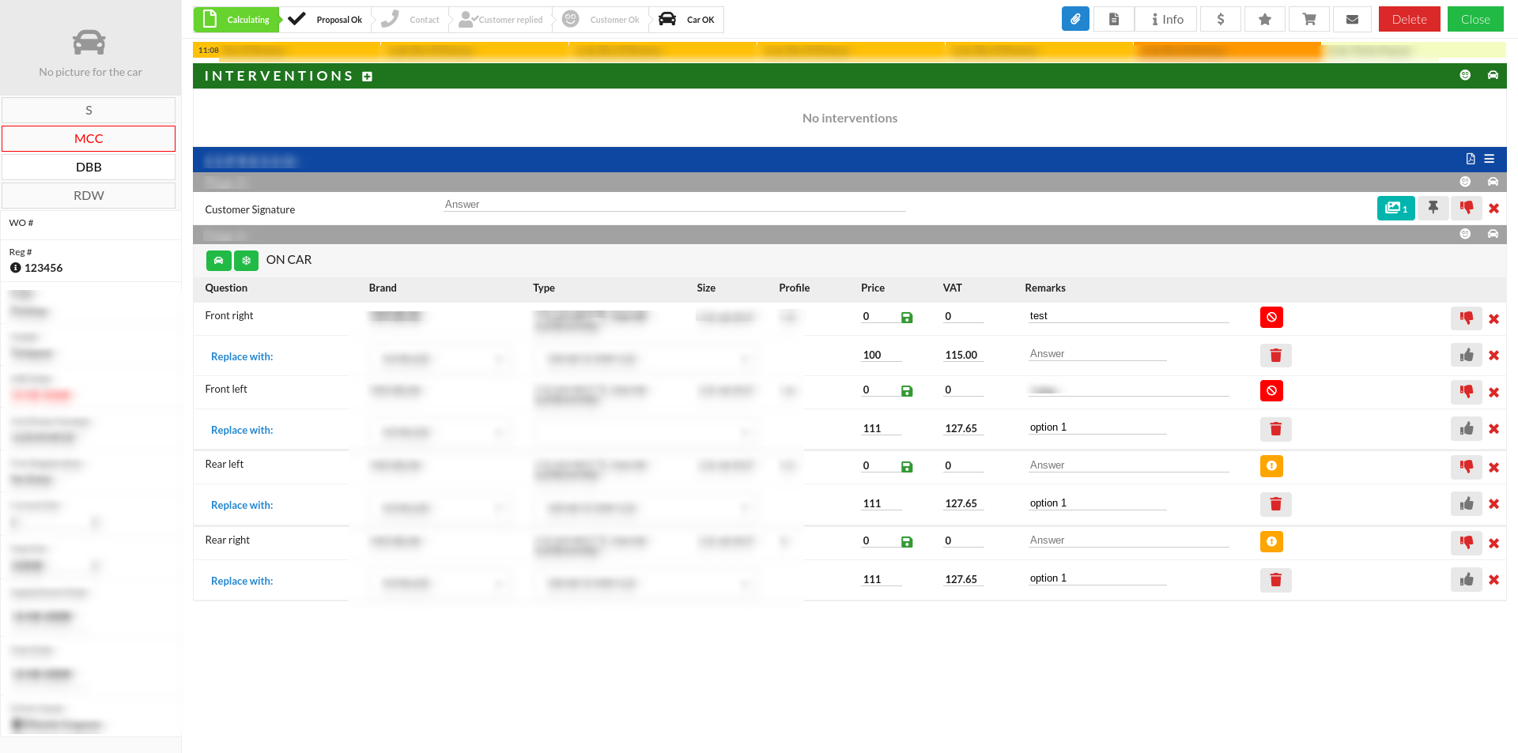Save Rear left price with floppy icon
This screenshot has width=1518, height=753.
click(x=907, y=467)
